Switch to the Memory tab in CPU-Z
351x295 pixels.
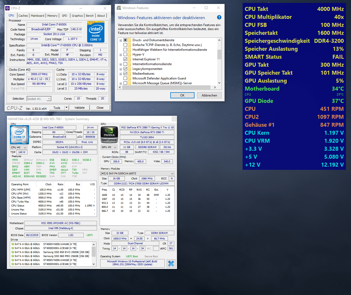pyautogui.click(x=52, y=16)
